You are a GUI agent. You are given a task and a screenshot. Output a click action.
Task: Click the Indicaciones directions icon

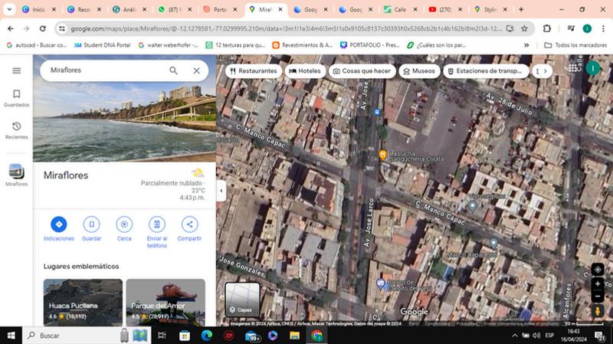(59, 224)
